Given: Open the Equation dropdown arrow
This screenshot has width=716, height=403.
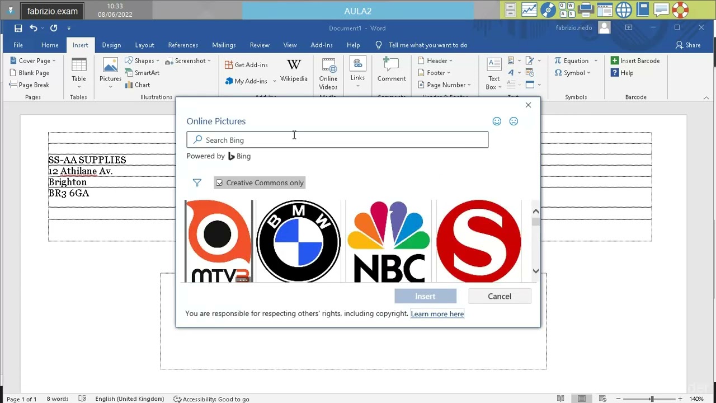Looking at the screenshot, I should pyautogui.click(x=596, y=60).
